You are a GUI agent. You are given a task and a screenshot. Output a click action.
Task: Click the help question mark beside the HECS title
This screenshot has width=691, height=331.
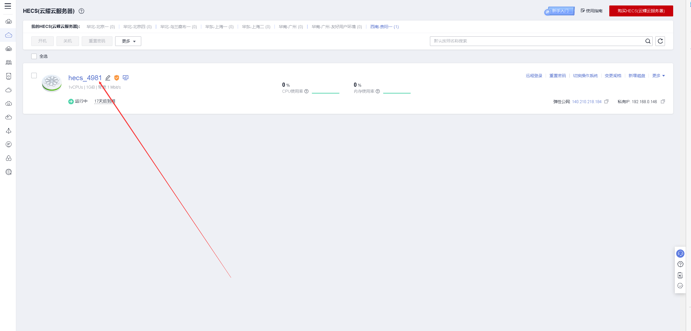pos(81,11)
